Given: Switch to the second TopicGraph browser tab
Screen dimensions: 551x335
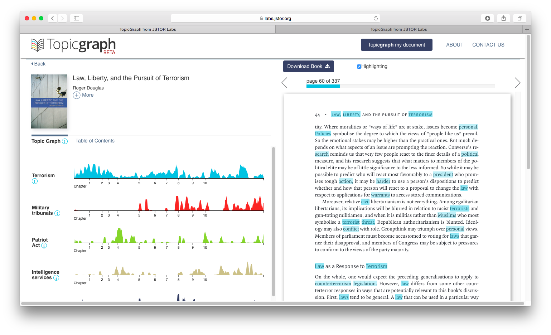Looking at the screenshot, I should point(399,29).
